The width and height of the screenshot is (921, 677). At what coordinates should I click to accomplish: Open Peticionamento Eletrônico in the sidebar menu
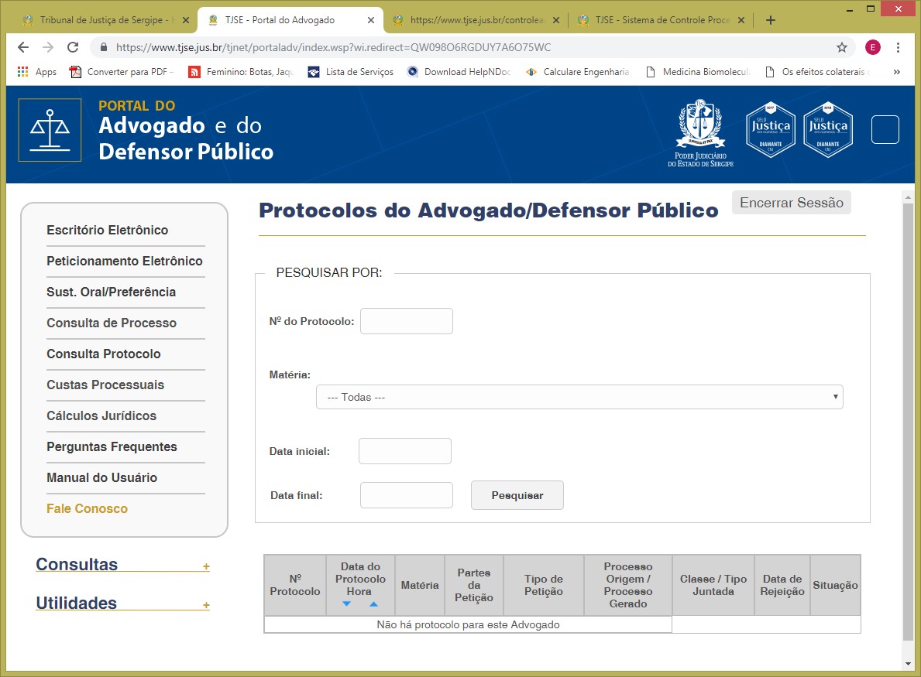(x=125, y=261)
